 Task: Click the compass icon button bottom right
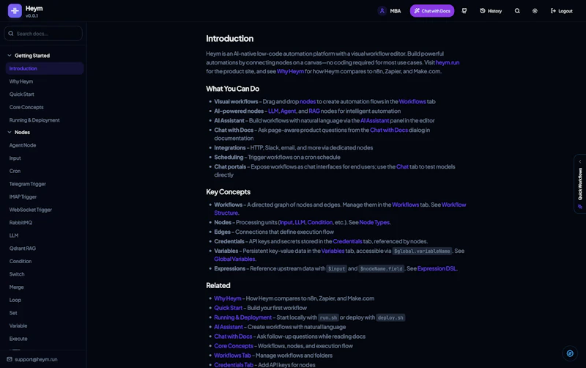(x=570, y=353)
